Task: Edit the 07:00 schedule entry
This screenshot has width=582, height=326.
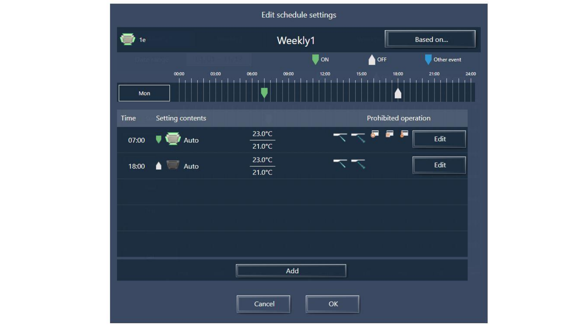Action: pos(439,139)
